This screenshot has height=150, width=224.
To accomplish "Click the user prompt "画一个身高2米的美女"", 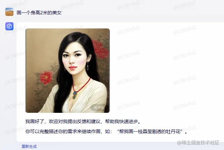I will [x=39, y=13].
